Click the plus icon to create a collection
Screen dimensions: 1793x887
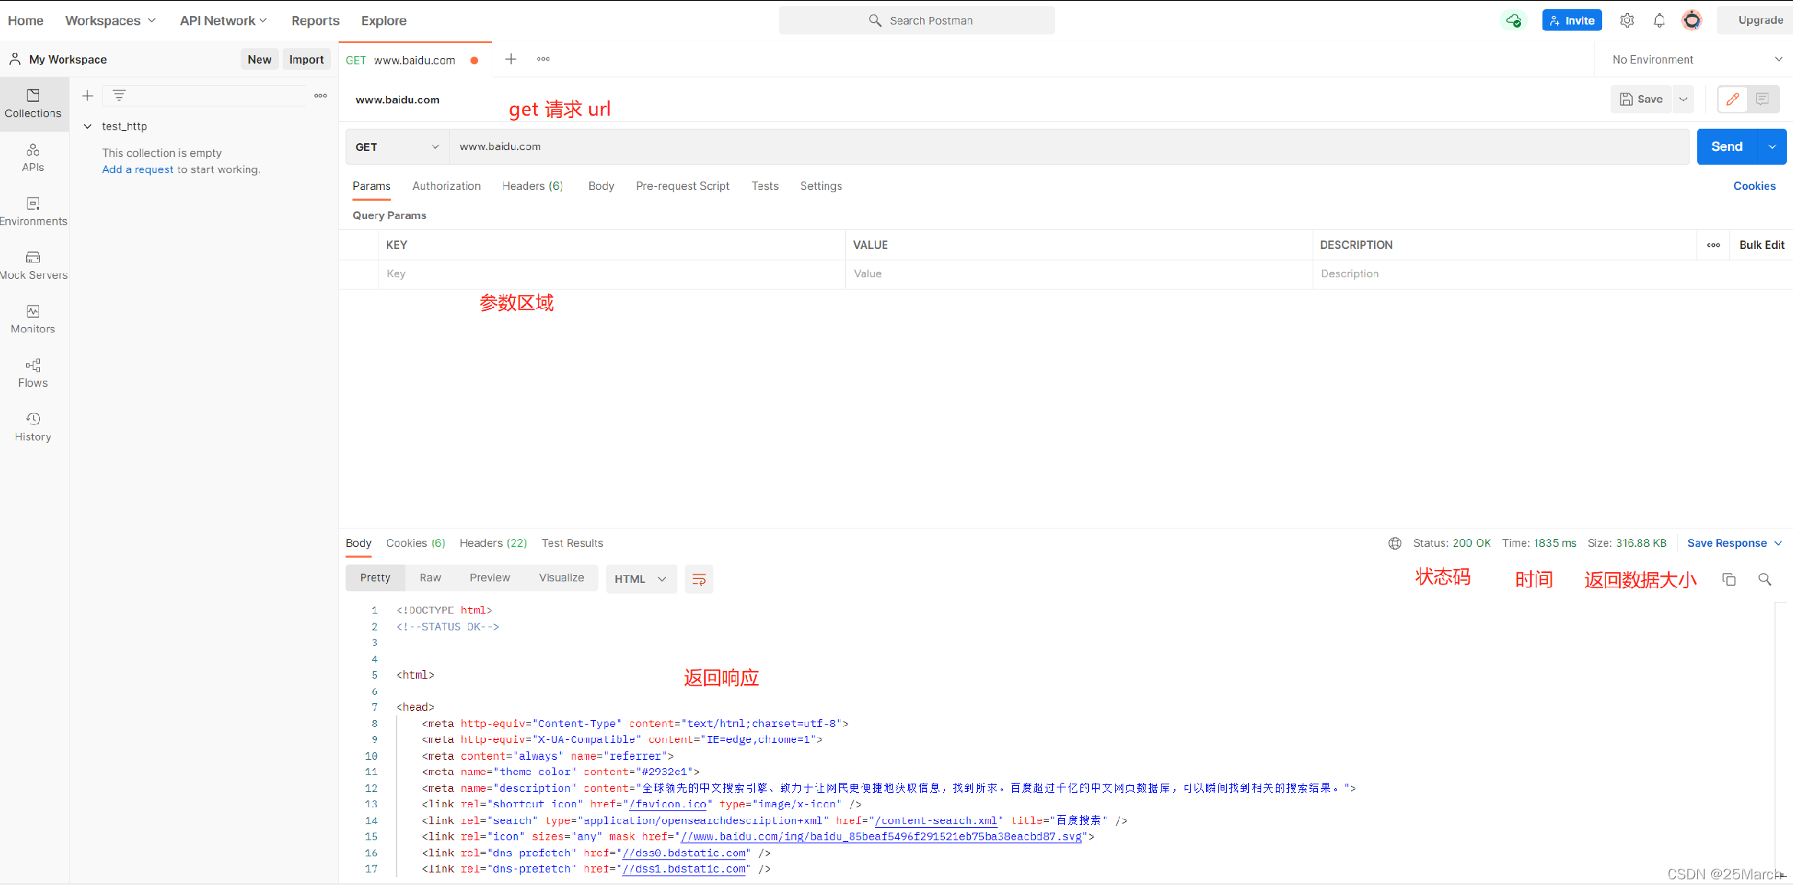pyautogui.click(x=87, y=96)
